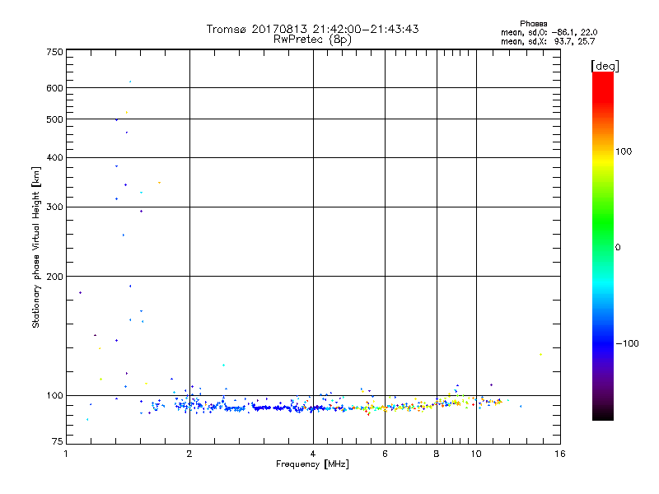Click the plot title "Tromsø 20170813 21:42:00-21:43:43"

pos(312,29)
